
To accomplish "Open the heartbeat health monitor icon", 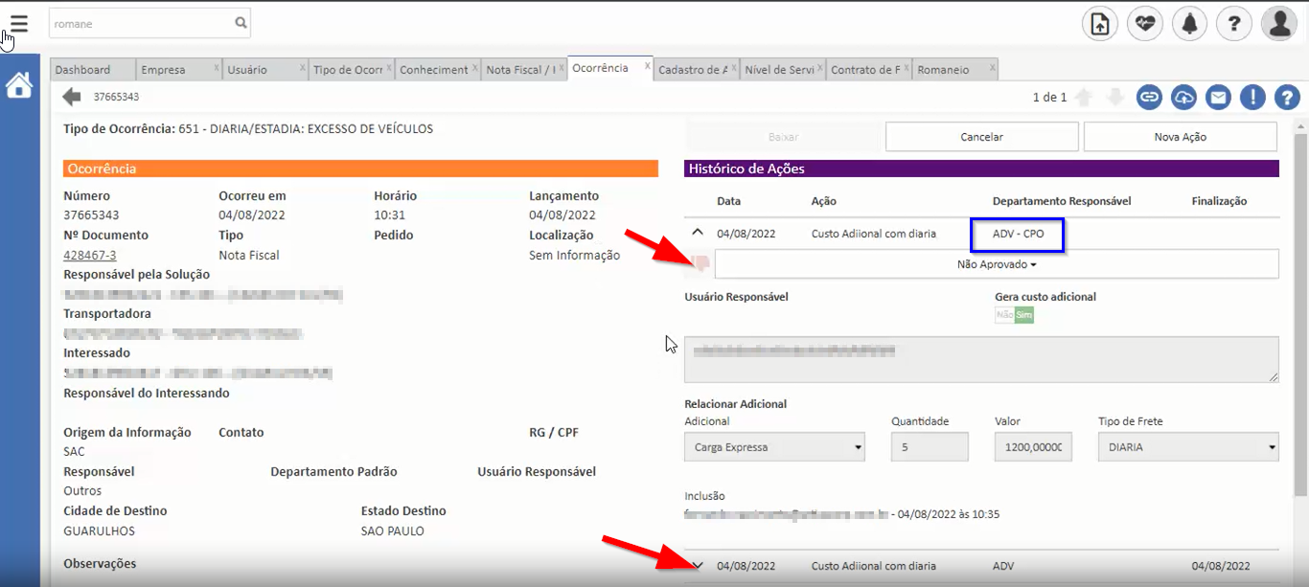I will (1144, 23).
